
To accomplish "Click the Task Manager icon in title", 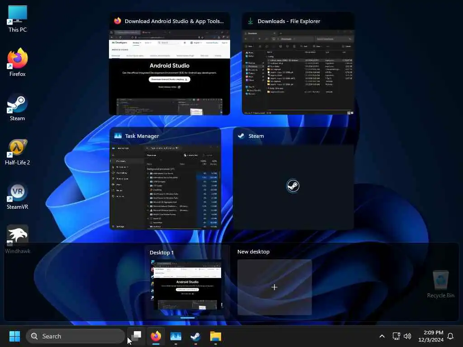I will pos(118,136).
